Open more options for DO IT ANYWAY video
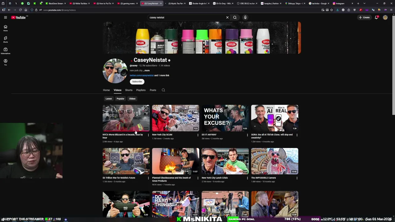Viewport: 395px width, 222px height. point(247,135)
